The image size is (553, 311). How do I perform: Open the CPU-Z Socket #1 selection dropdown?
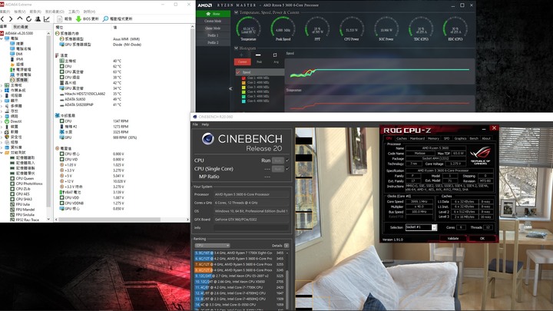point(421,227)
